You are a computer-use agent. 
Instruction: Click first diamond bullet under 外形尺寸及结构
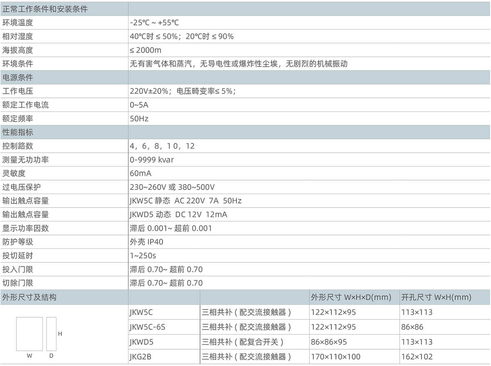click(x=198, y=312)
